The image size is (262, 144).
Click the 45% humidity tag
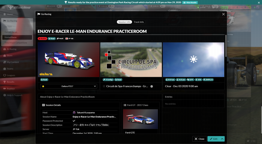(x=198, y=80)
